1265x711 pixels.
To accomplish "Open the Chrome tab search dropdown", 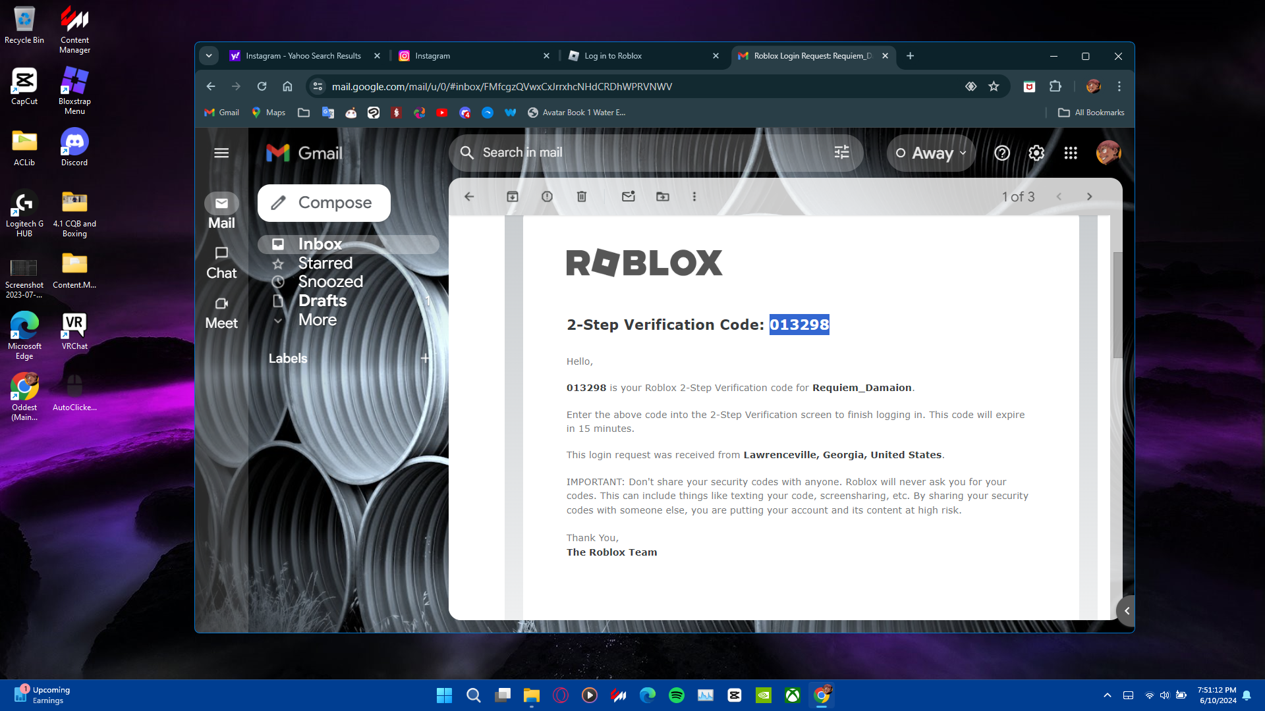I will (x=209, y=56).
